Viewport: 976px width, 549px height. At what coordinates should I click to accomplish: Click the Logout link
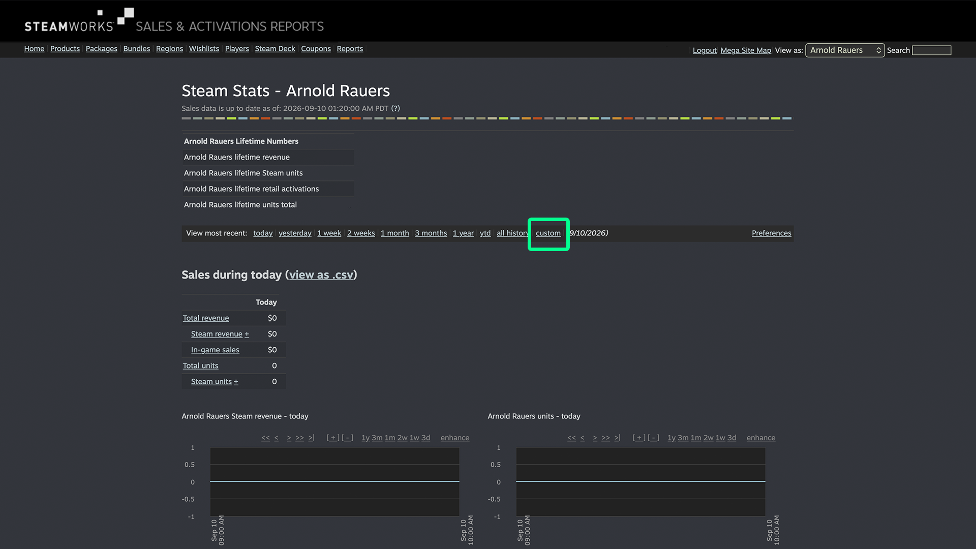705,50
